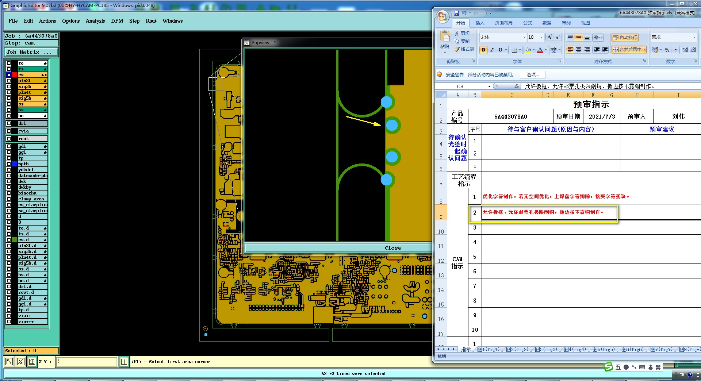Click the grid window icon beside X Y
Screen dimensions: 701x381
32,362
